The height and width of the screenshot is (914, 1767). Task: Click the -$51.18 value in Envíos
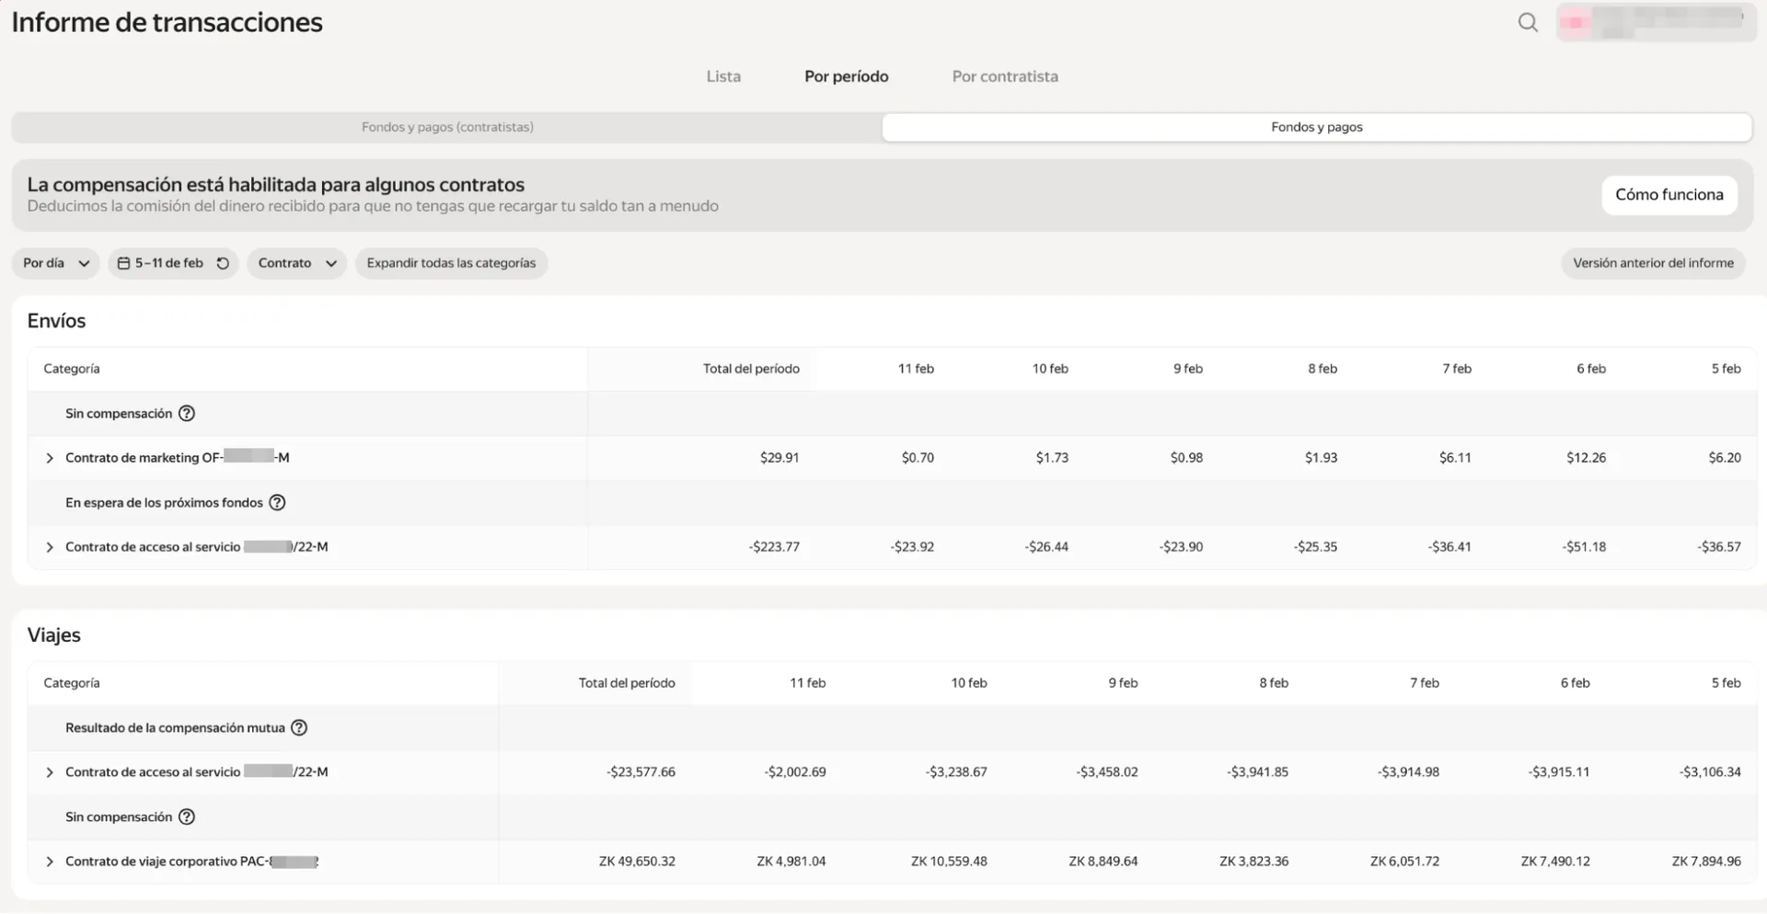(x=1584, y=547)
